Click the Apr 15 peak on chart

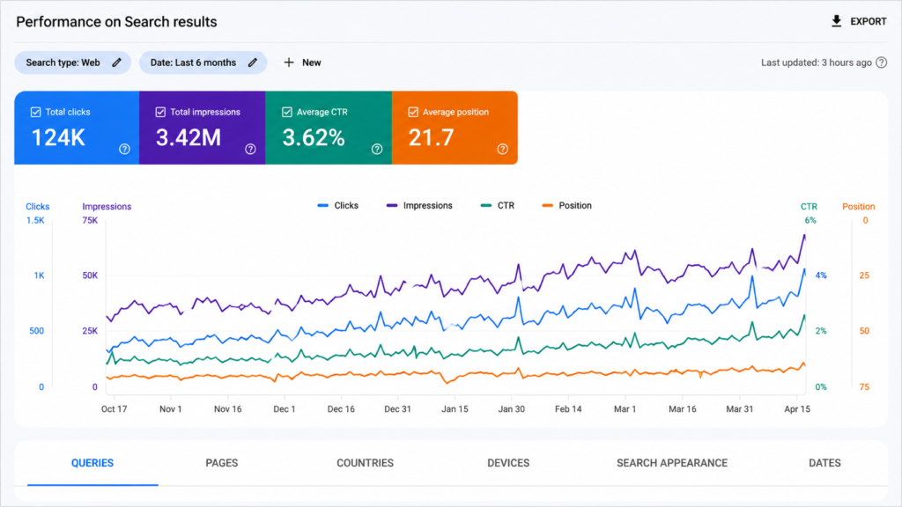803,236
